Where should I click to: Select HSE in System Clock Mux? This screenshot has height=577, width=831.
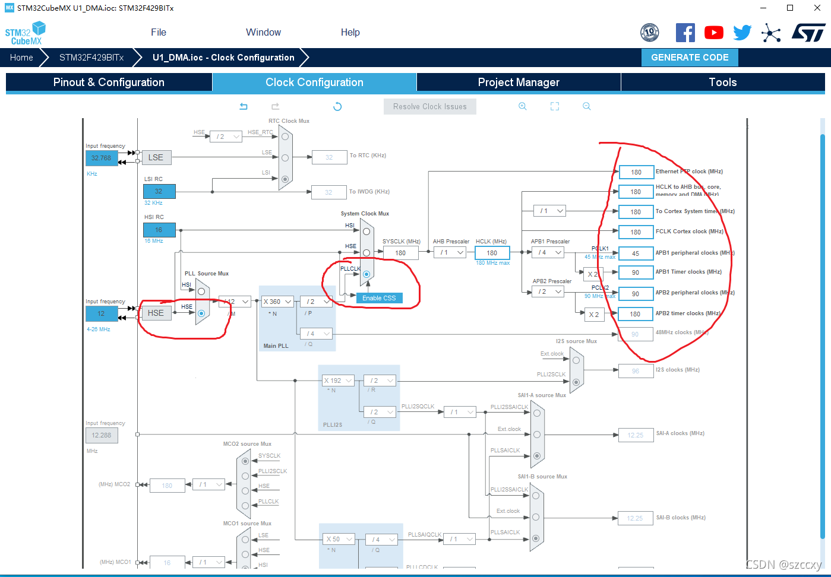(366, 253)
